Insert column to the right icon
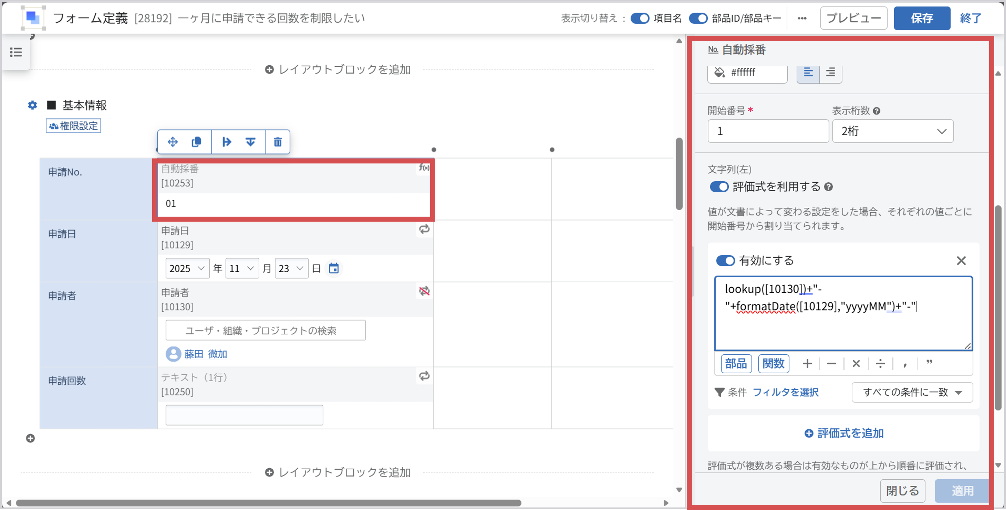Viewport: 1006px width, 510px height. coord(226,142)
